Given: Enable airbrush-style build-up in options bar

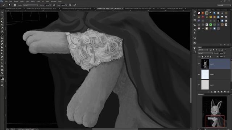Looking at the screenshot, I should [70, 5].
